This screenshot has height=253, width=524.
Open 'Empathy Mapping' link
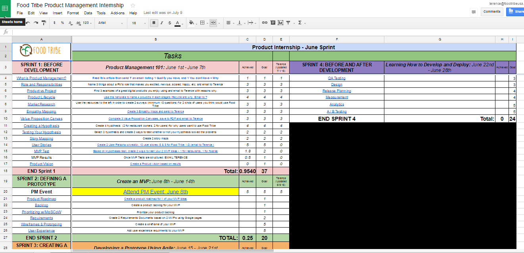click(x=42, y=112)
